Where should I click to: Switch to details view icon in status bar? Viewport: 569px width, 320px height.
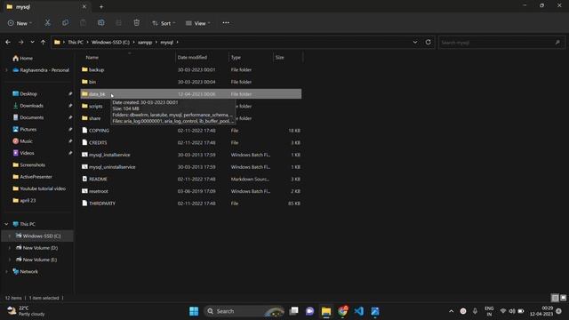[x=555, y=298]
